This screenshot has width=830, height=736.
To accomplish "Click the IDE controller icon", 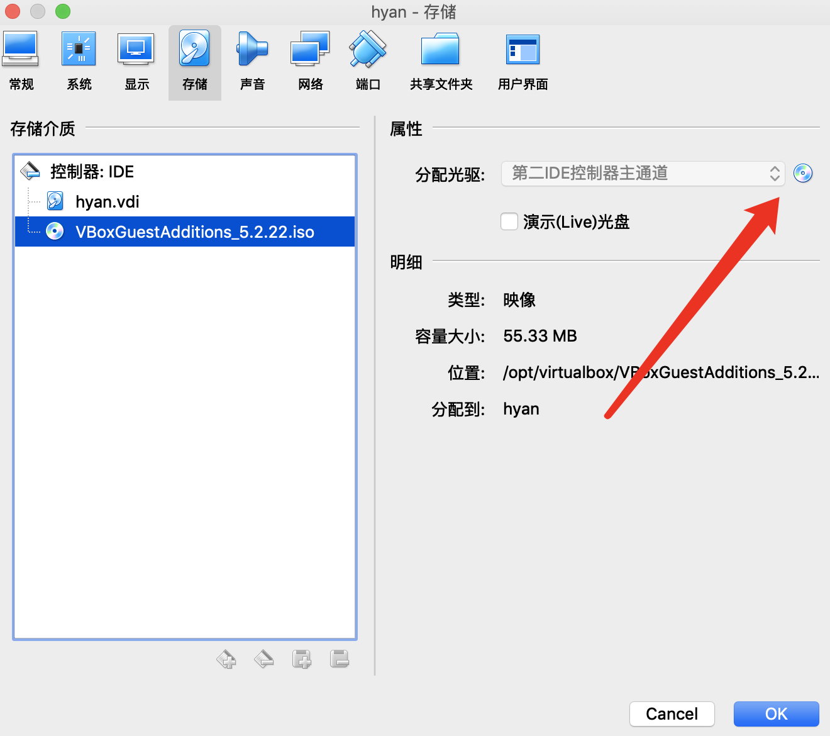I will point(30,170).
